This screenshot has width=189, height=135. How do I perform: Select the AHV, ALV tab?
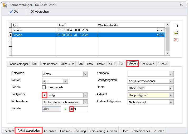point(67,64)
